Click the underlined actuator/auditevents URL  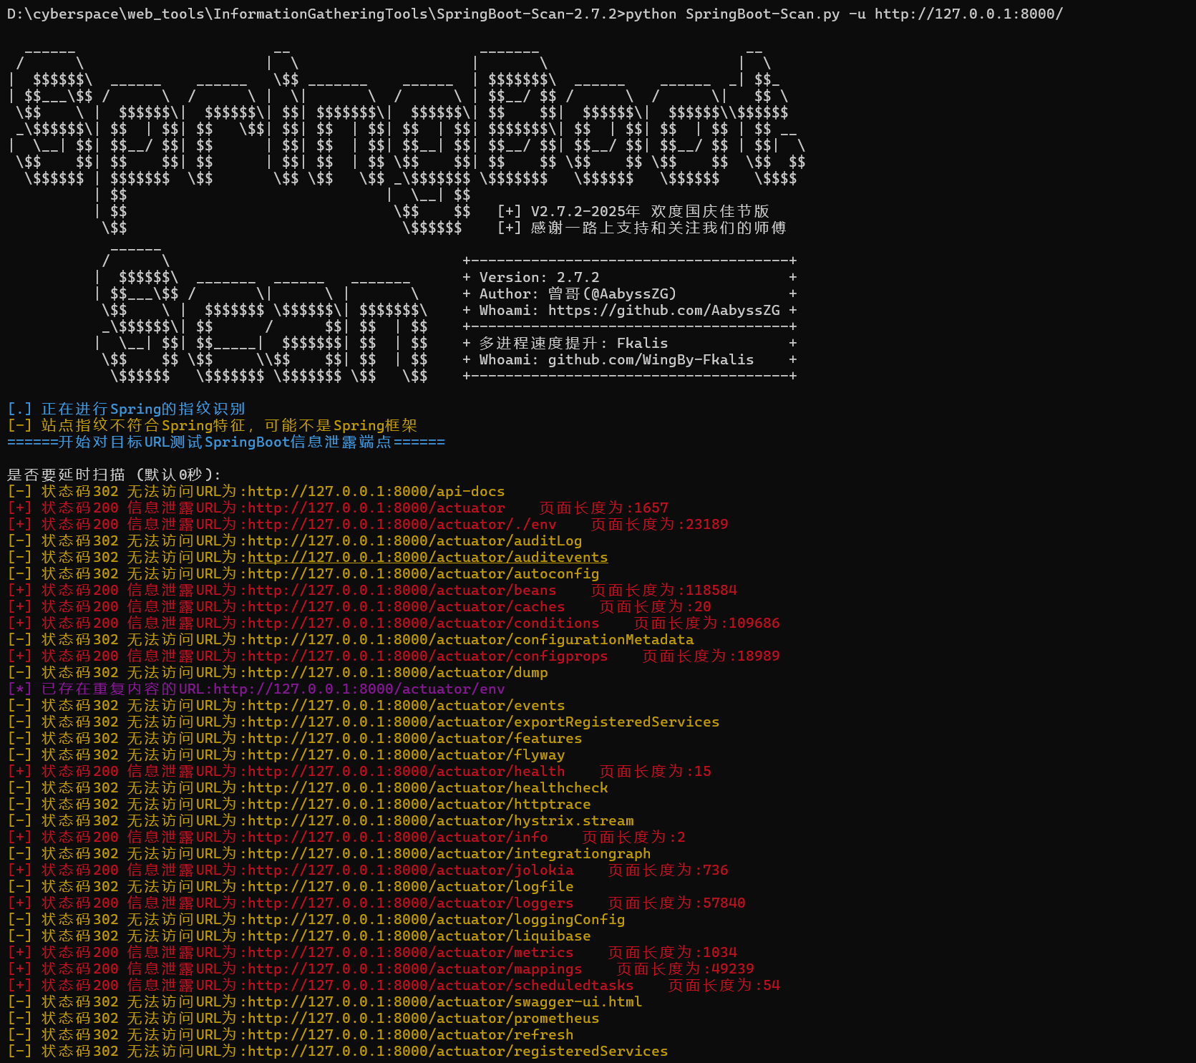[427, 557]
